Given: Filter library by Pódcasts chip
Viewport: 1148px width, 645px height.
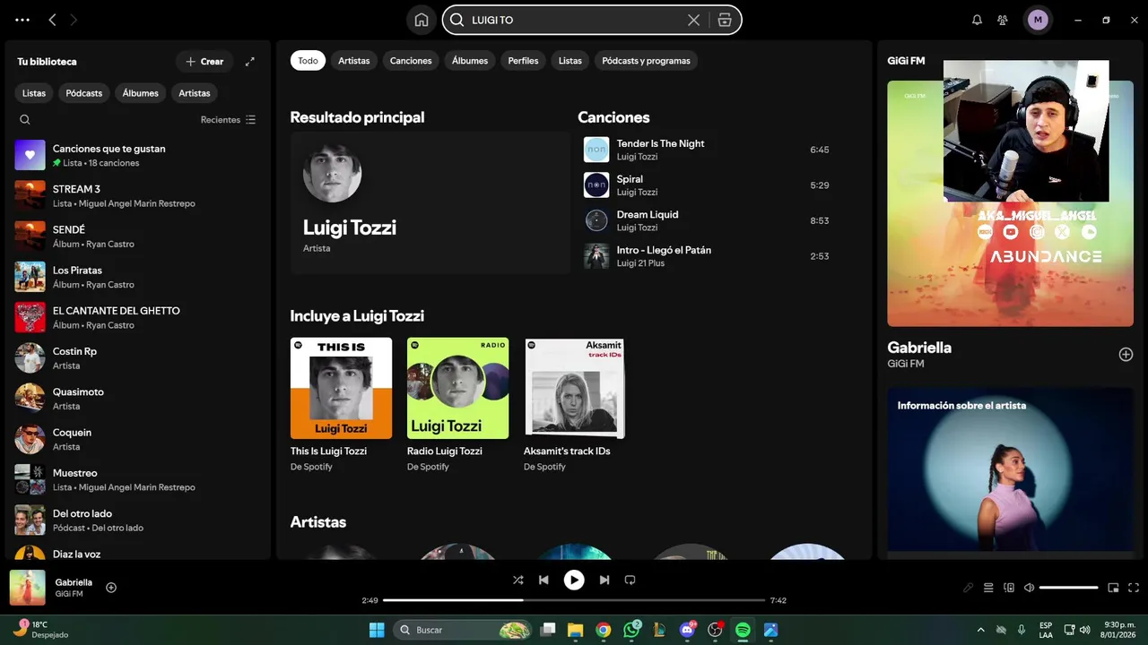Looking at the screenshot, I should [x=84, y=93].
